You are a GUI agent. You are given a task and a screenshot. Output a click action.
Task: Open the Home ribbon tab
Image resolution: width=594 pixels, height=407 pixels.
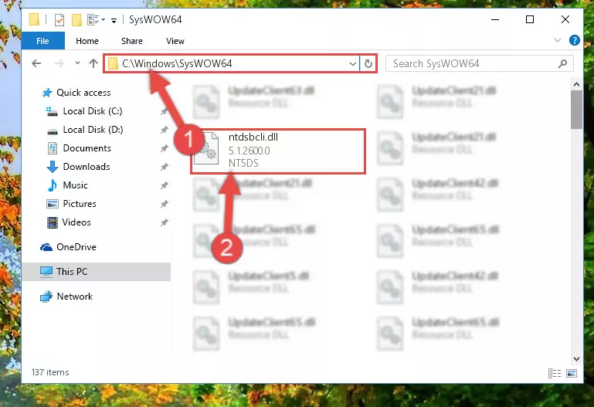(87, 41)
